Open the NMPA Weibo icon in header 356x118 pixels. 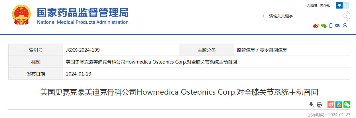(x=316, y=26)
